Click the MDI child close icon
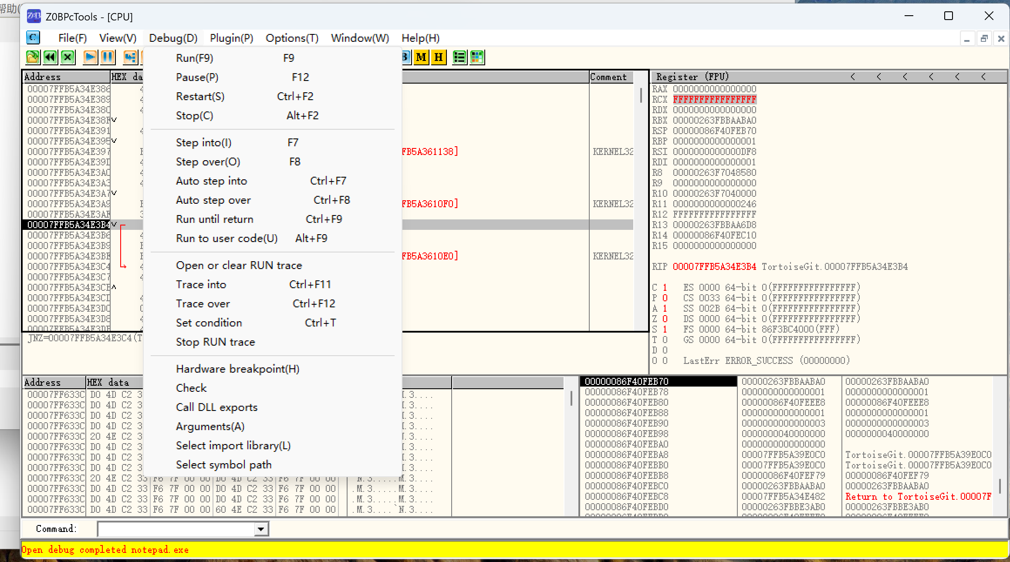 1001,38
